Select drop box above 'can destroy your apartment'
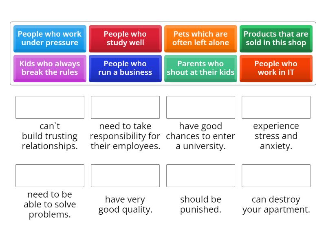Viewport: 326px width, 244px height. 276,176
